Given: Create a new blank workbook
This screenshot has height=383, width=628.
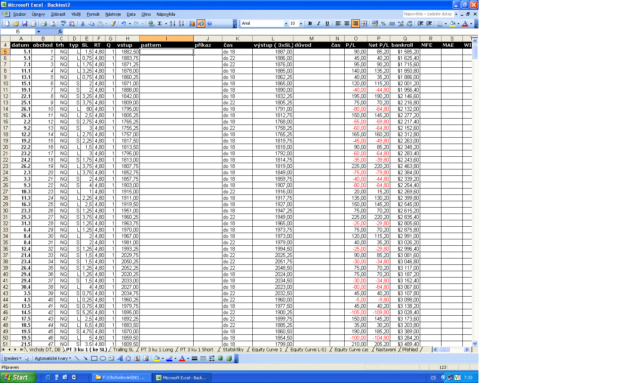Looking at the screenshot, I should pos(7,24).
